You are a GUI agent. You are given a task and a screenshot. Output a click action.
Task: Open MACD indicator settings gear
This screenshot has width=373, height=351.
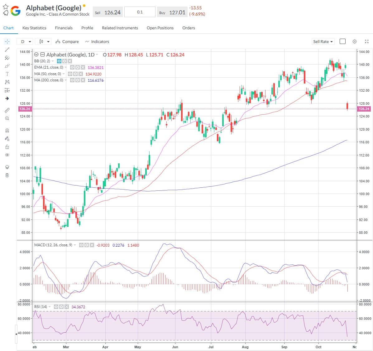[87, 245]
